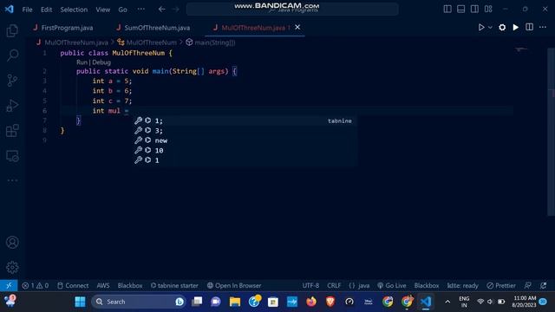The height and width of the screenshot is (312, 555).
Task: Close the MulOfThreeNum.java tab
Action: pos(297,27)
